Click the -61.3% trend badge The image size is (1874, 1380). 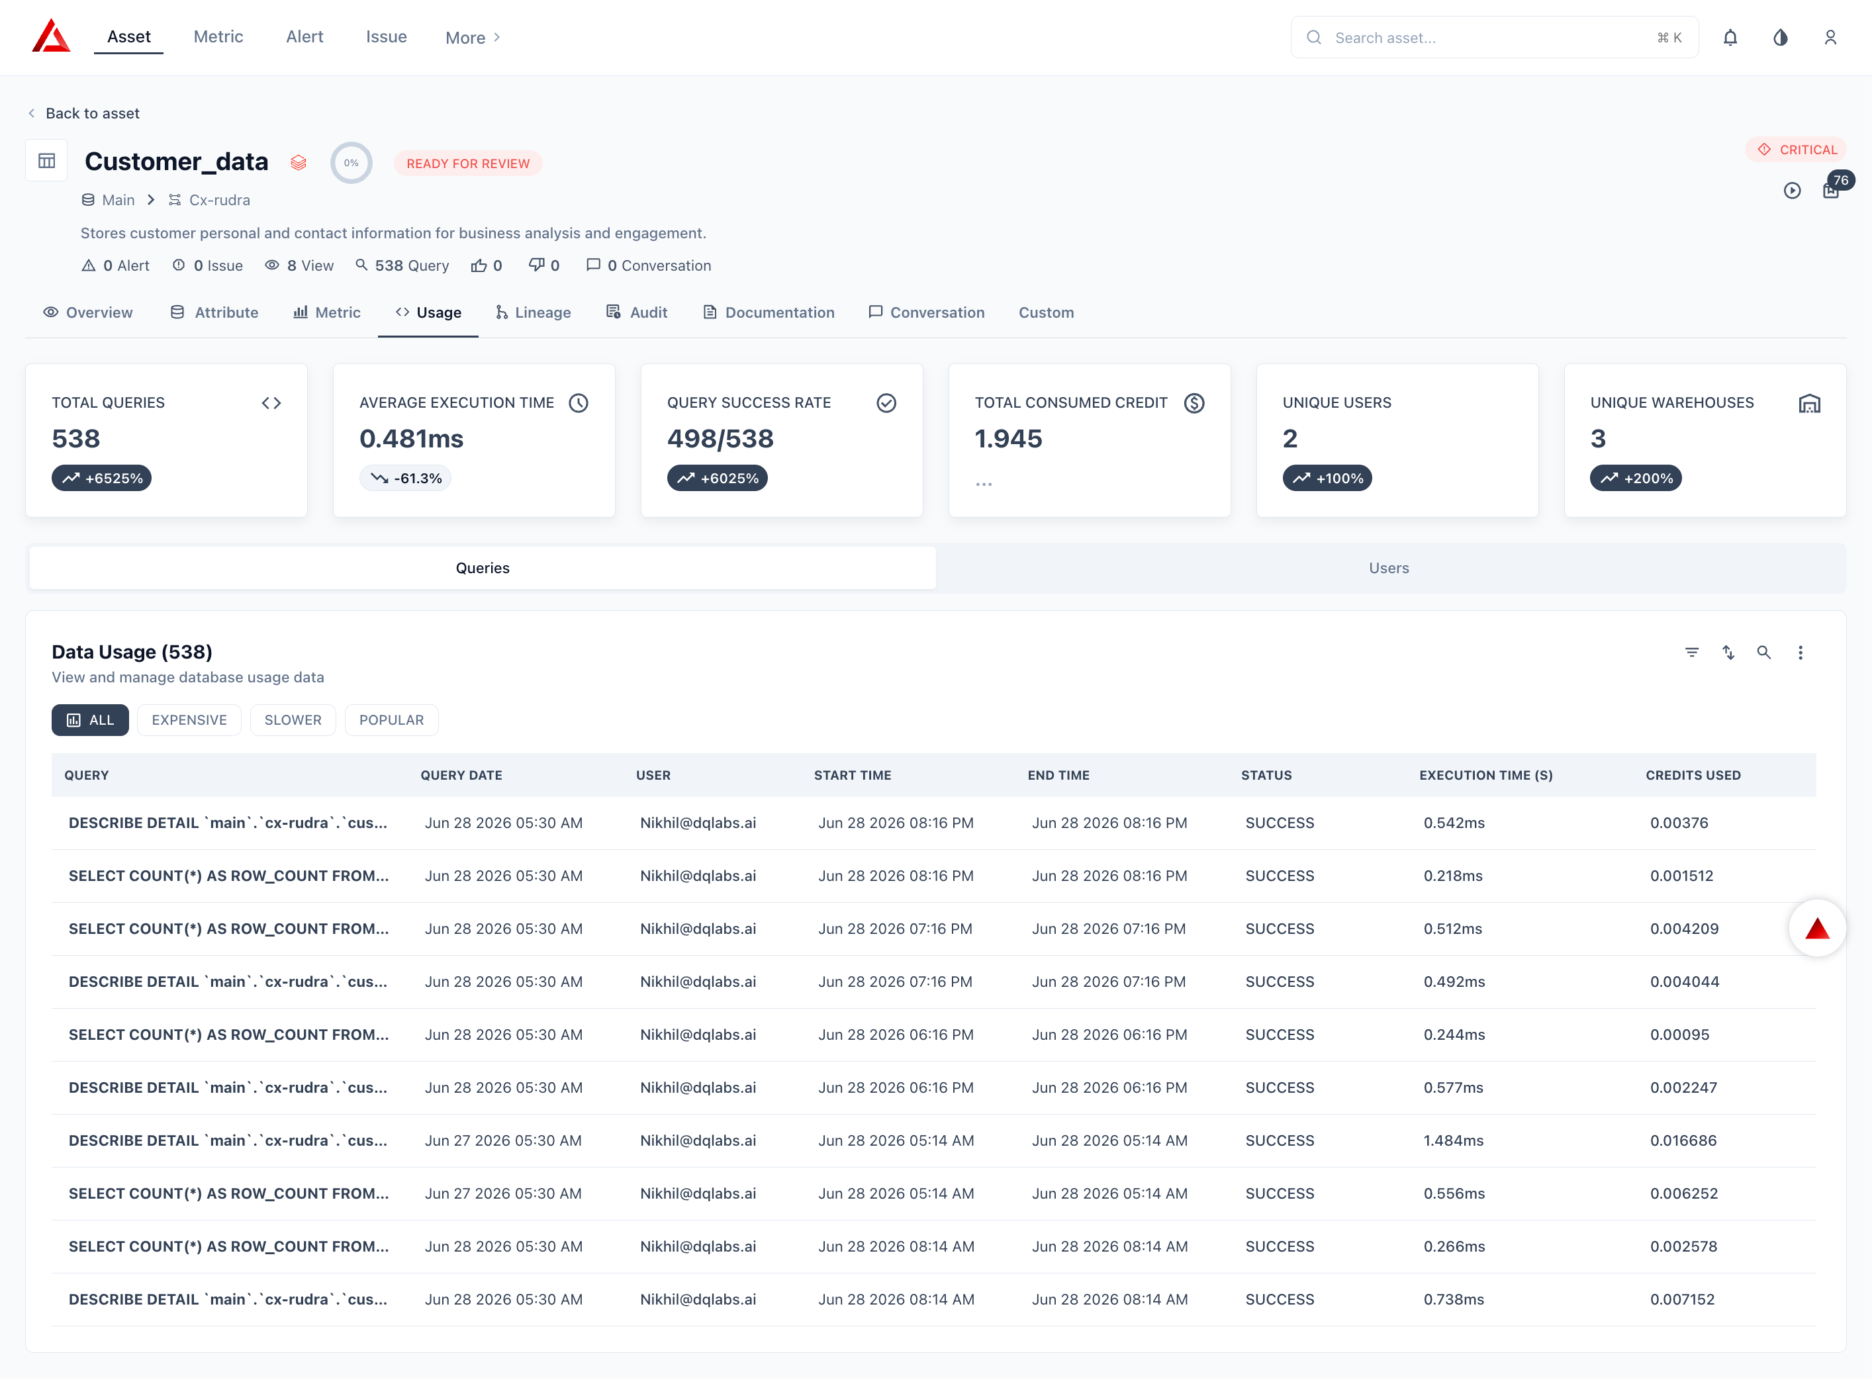click(405, 479)
